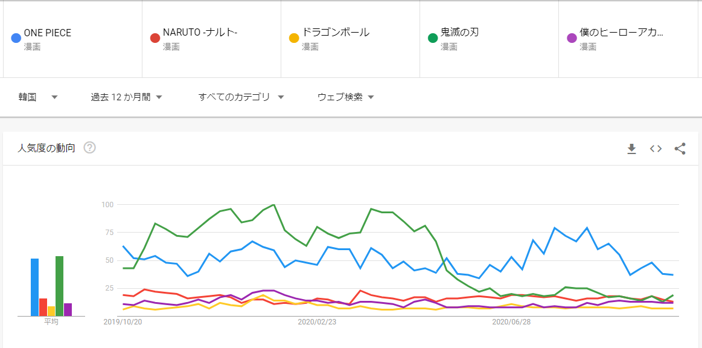Click the 2020/02/23 date label on the chart axis
702x348 pixels.
317,323
